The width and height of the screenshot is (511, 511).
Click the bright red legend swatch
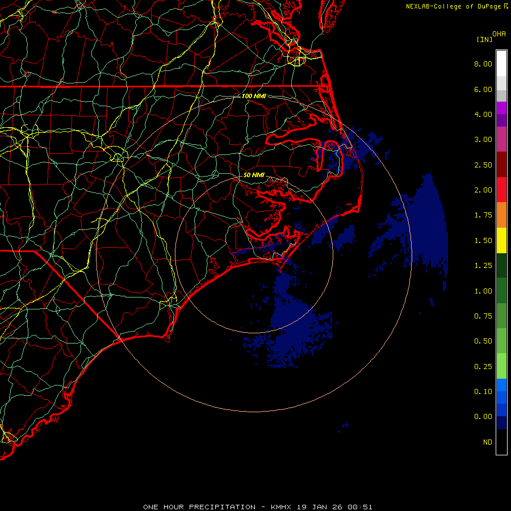click(x=501, y=190)
